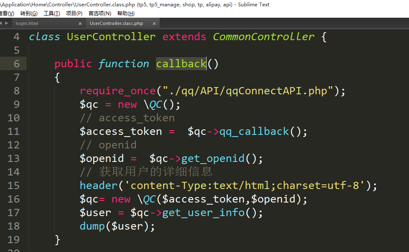Click the tab scroll left arrow
Image resolution: width=409 pixels, height=252 pixels.
1,23
